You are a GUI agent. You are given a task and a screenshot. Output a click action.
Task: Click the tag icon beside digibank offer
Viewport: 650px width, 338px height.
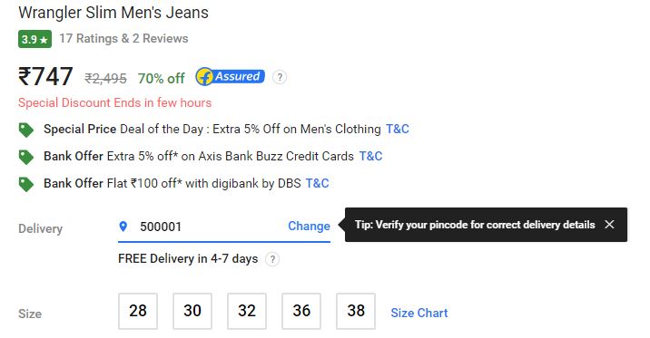[x=26, y=184]
